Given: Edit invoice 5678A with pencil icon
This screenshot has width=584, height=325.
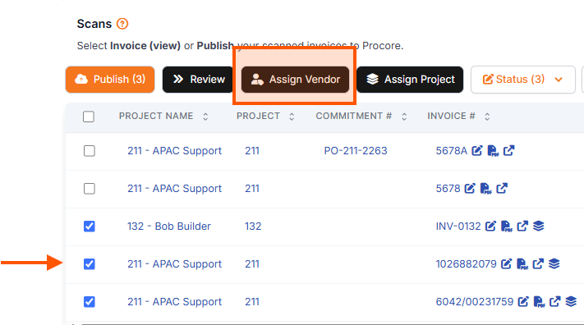Looking at the screenshot, I should point(477,150).
